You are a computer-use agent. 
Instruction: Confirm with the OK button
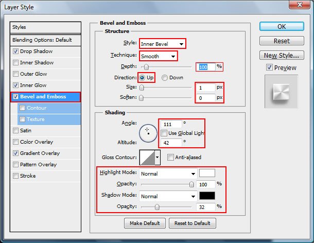282,26
